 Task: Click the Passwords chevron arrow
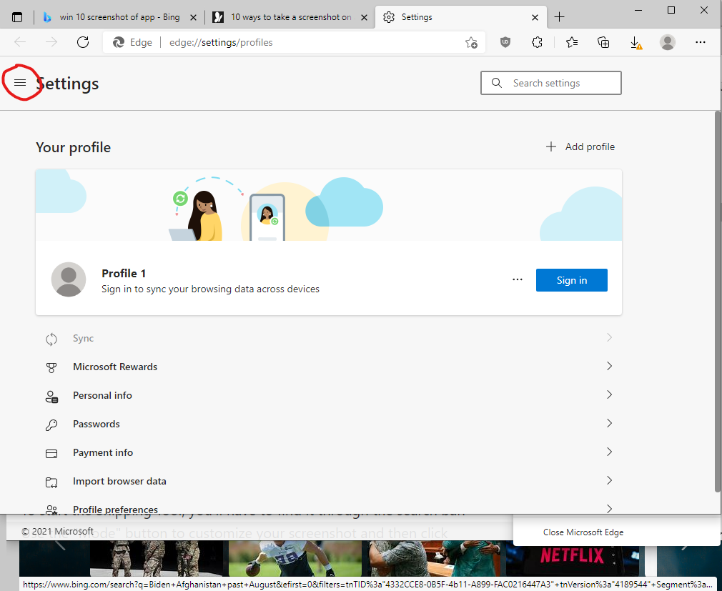pyautogui.click(x=609, y=423)
